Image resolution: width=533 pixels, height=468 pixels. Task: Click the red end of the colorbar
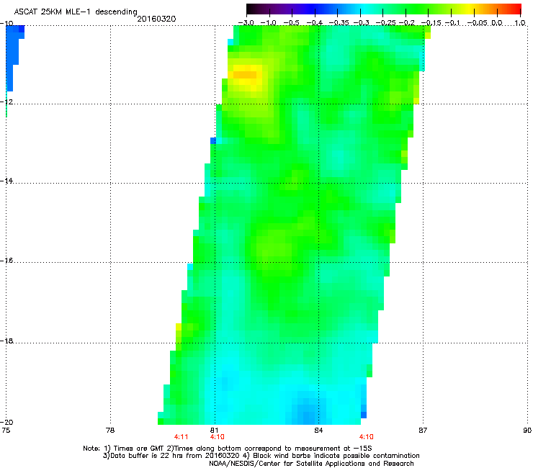(516, 9)
